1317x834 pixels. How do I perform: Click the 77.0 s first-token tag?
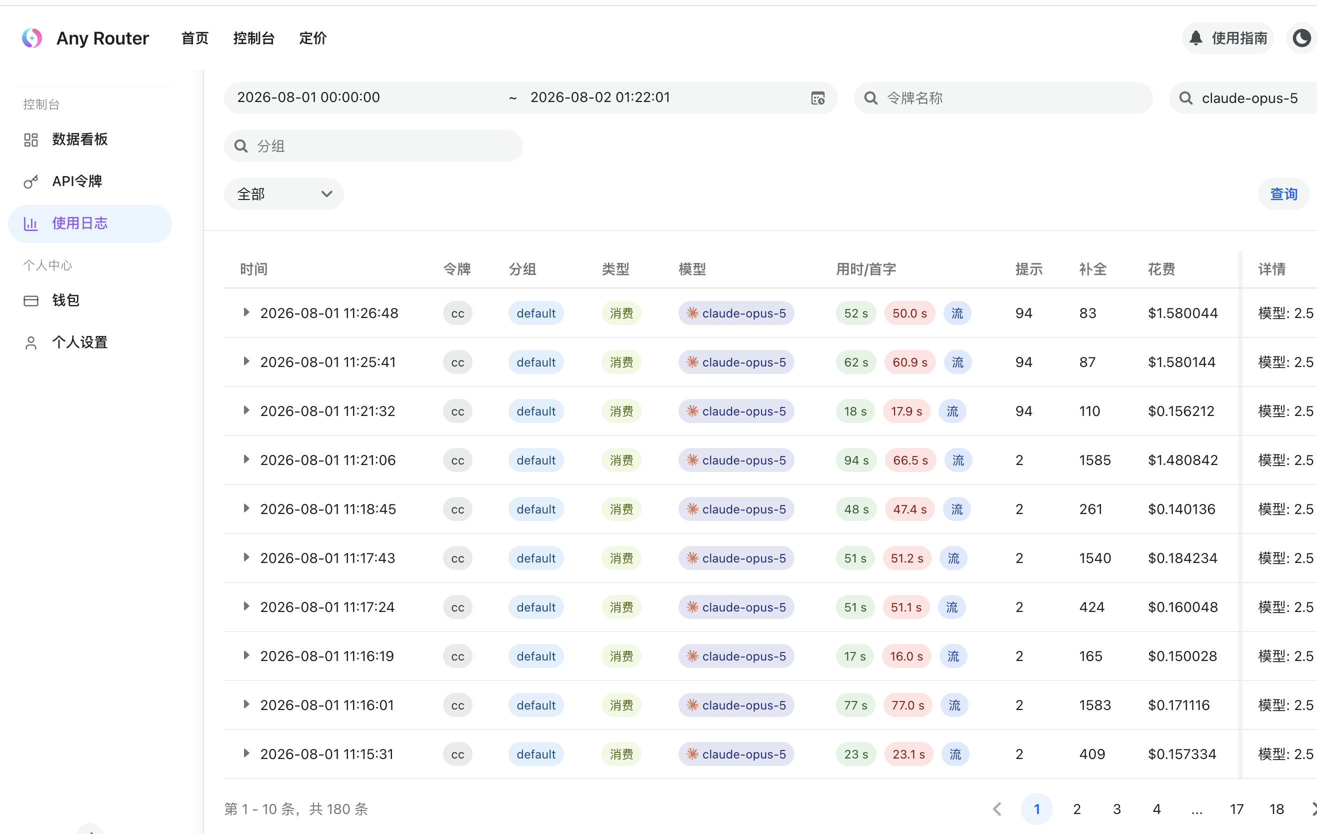tap(908, 705)
